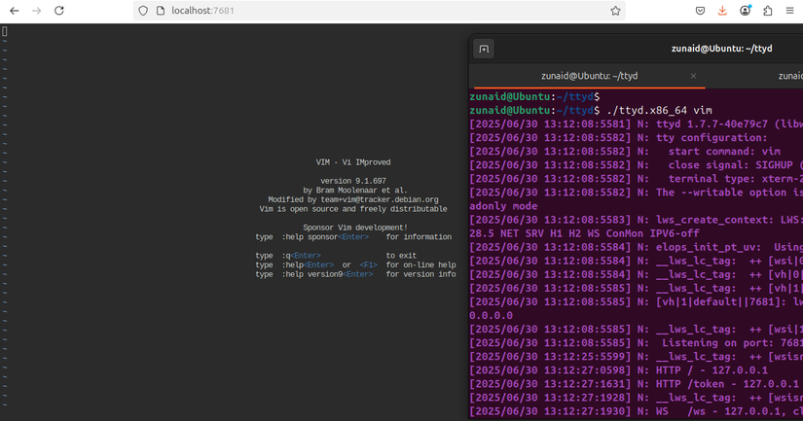This screenshot has width=803, height=421.
Task: Click 'lws_create_context' log line
Action: (x=636, y=220)
